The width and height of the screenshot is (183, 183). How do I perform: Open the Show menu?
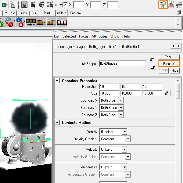(x=115, y=36)
